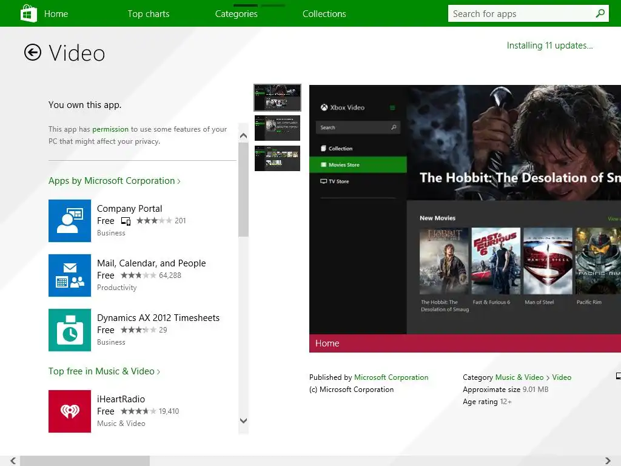The height and width of the screenshot is (466, 621).
Task: Select the first screenshot thumbnail
Action: click(277, 98)
